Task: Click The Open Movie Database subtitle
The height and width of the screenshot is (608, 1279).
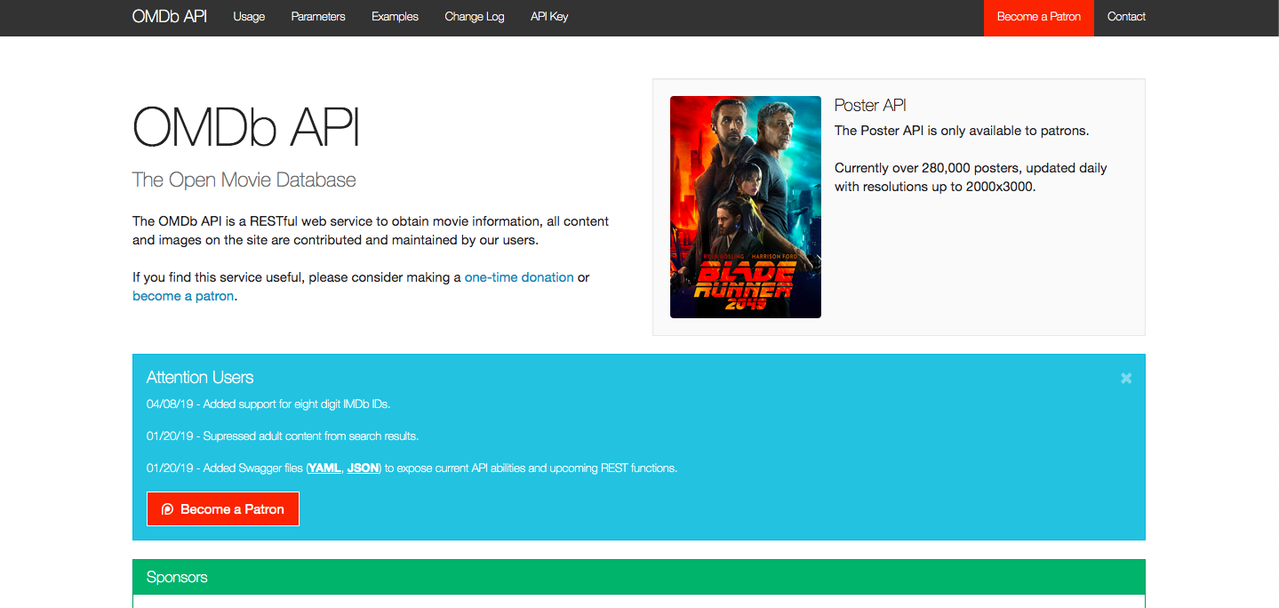Action: coord(244,180)
